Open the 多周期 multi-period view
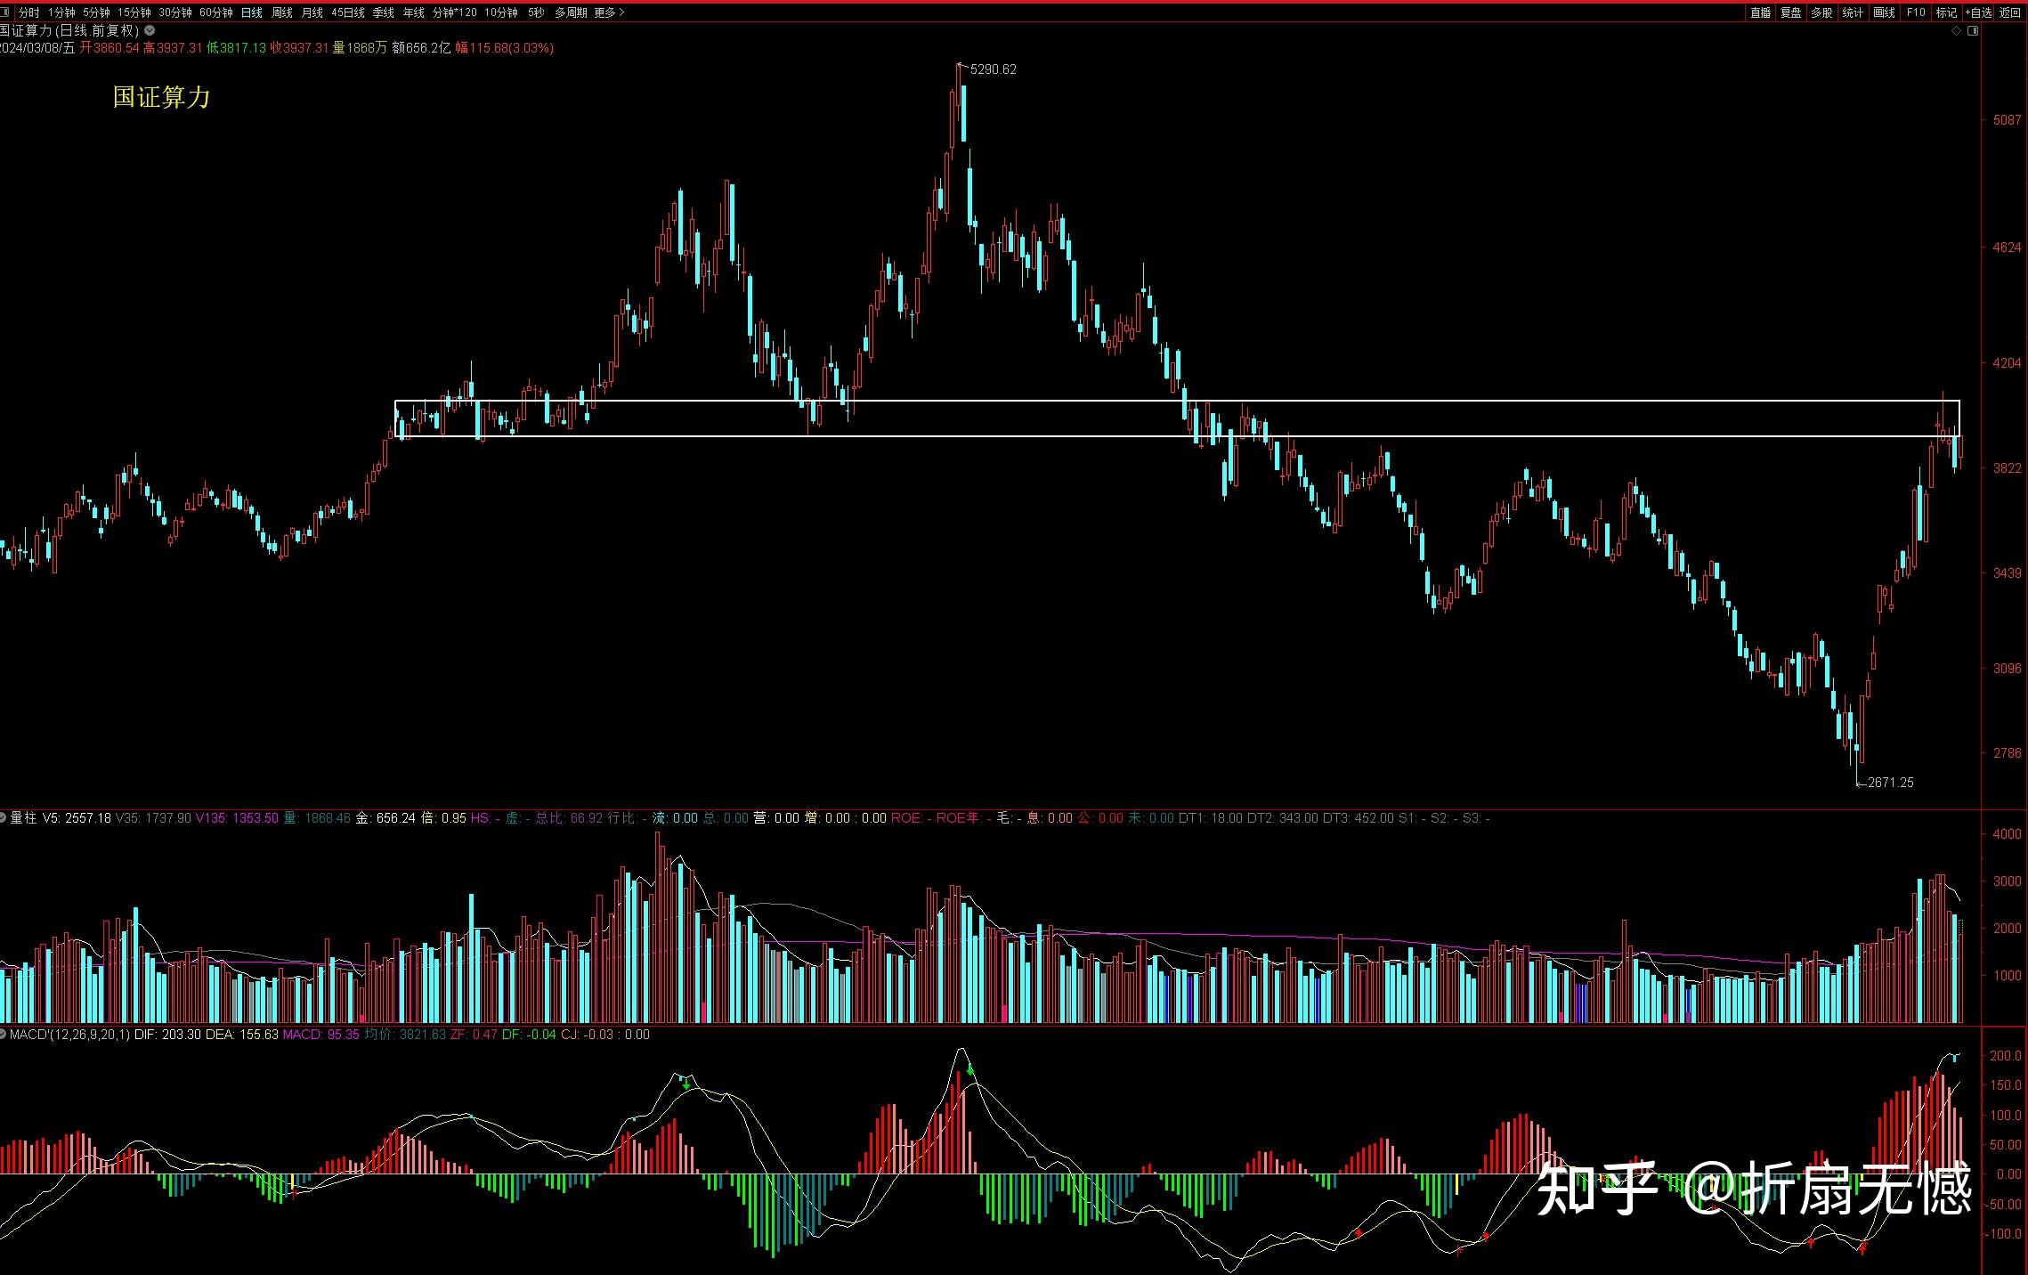Image resolution: width=2028 pixels, height=1275 pixels. click(571, 12)
